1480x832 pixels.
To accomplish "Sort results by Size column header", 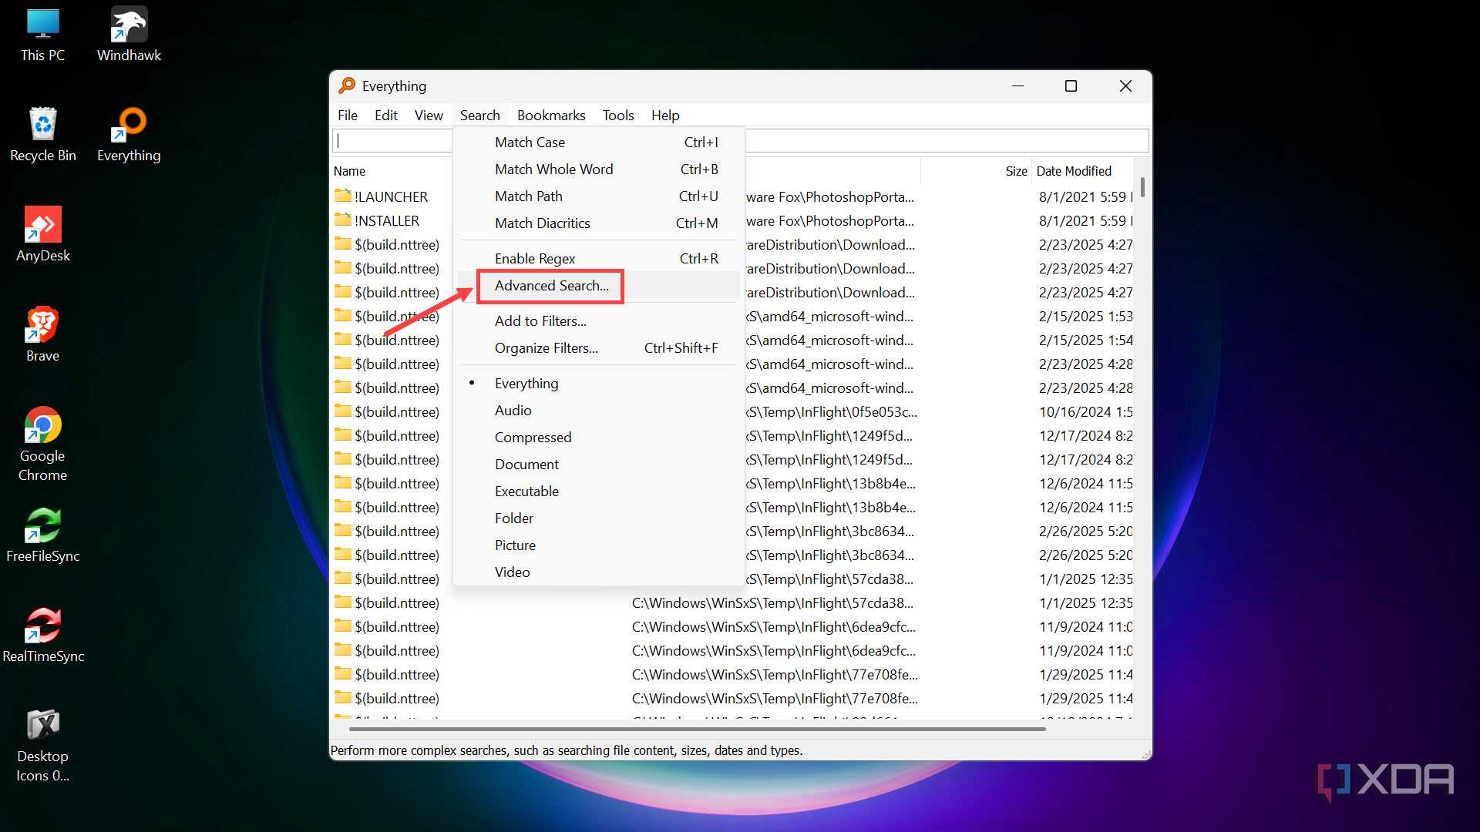I will point(977,171).
